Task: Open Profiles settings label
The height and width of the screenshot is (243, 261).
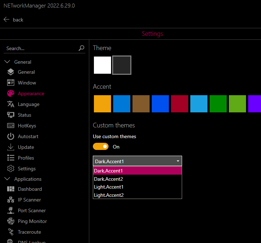Action: pyautogui.click(x=26, y=158)
